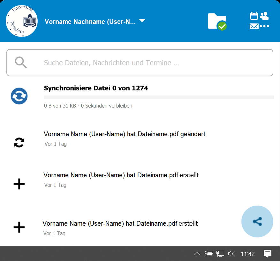The height and width of the screenshot is (261, 280).
Task: Click the volume speaker icon in the taskbar
Action: point(231,254)
